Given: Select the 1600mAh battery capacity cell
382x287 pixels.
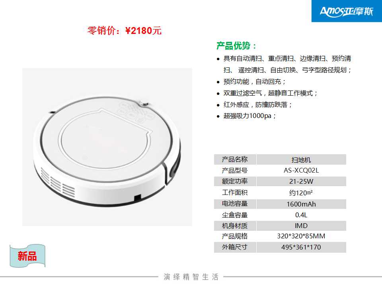Looking at the screenshot, I should [x=301, y=204].
